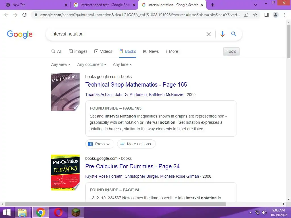The width and height of the screenshot is (291, 218).
Task: Open Pre-Calculus For Dummies Page 24 link
Action: point(132,166)
